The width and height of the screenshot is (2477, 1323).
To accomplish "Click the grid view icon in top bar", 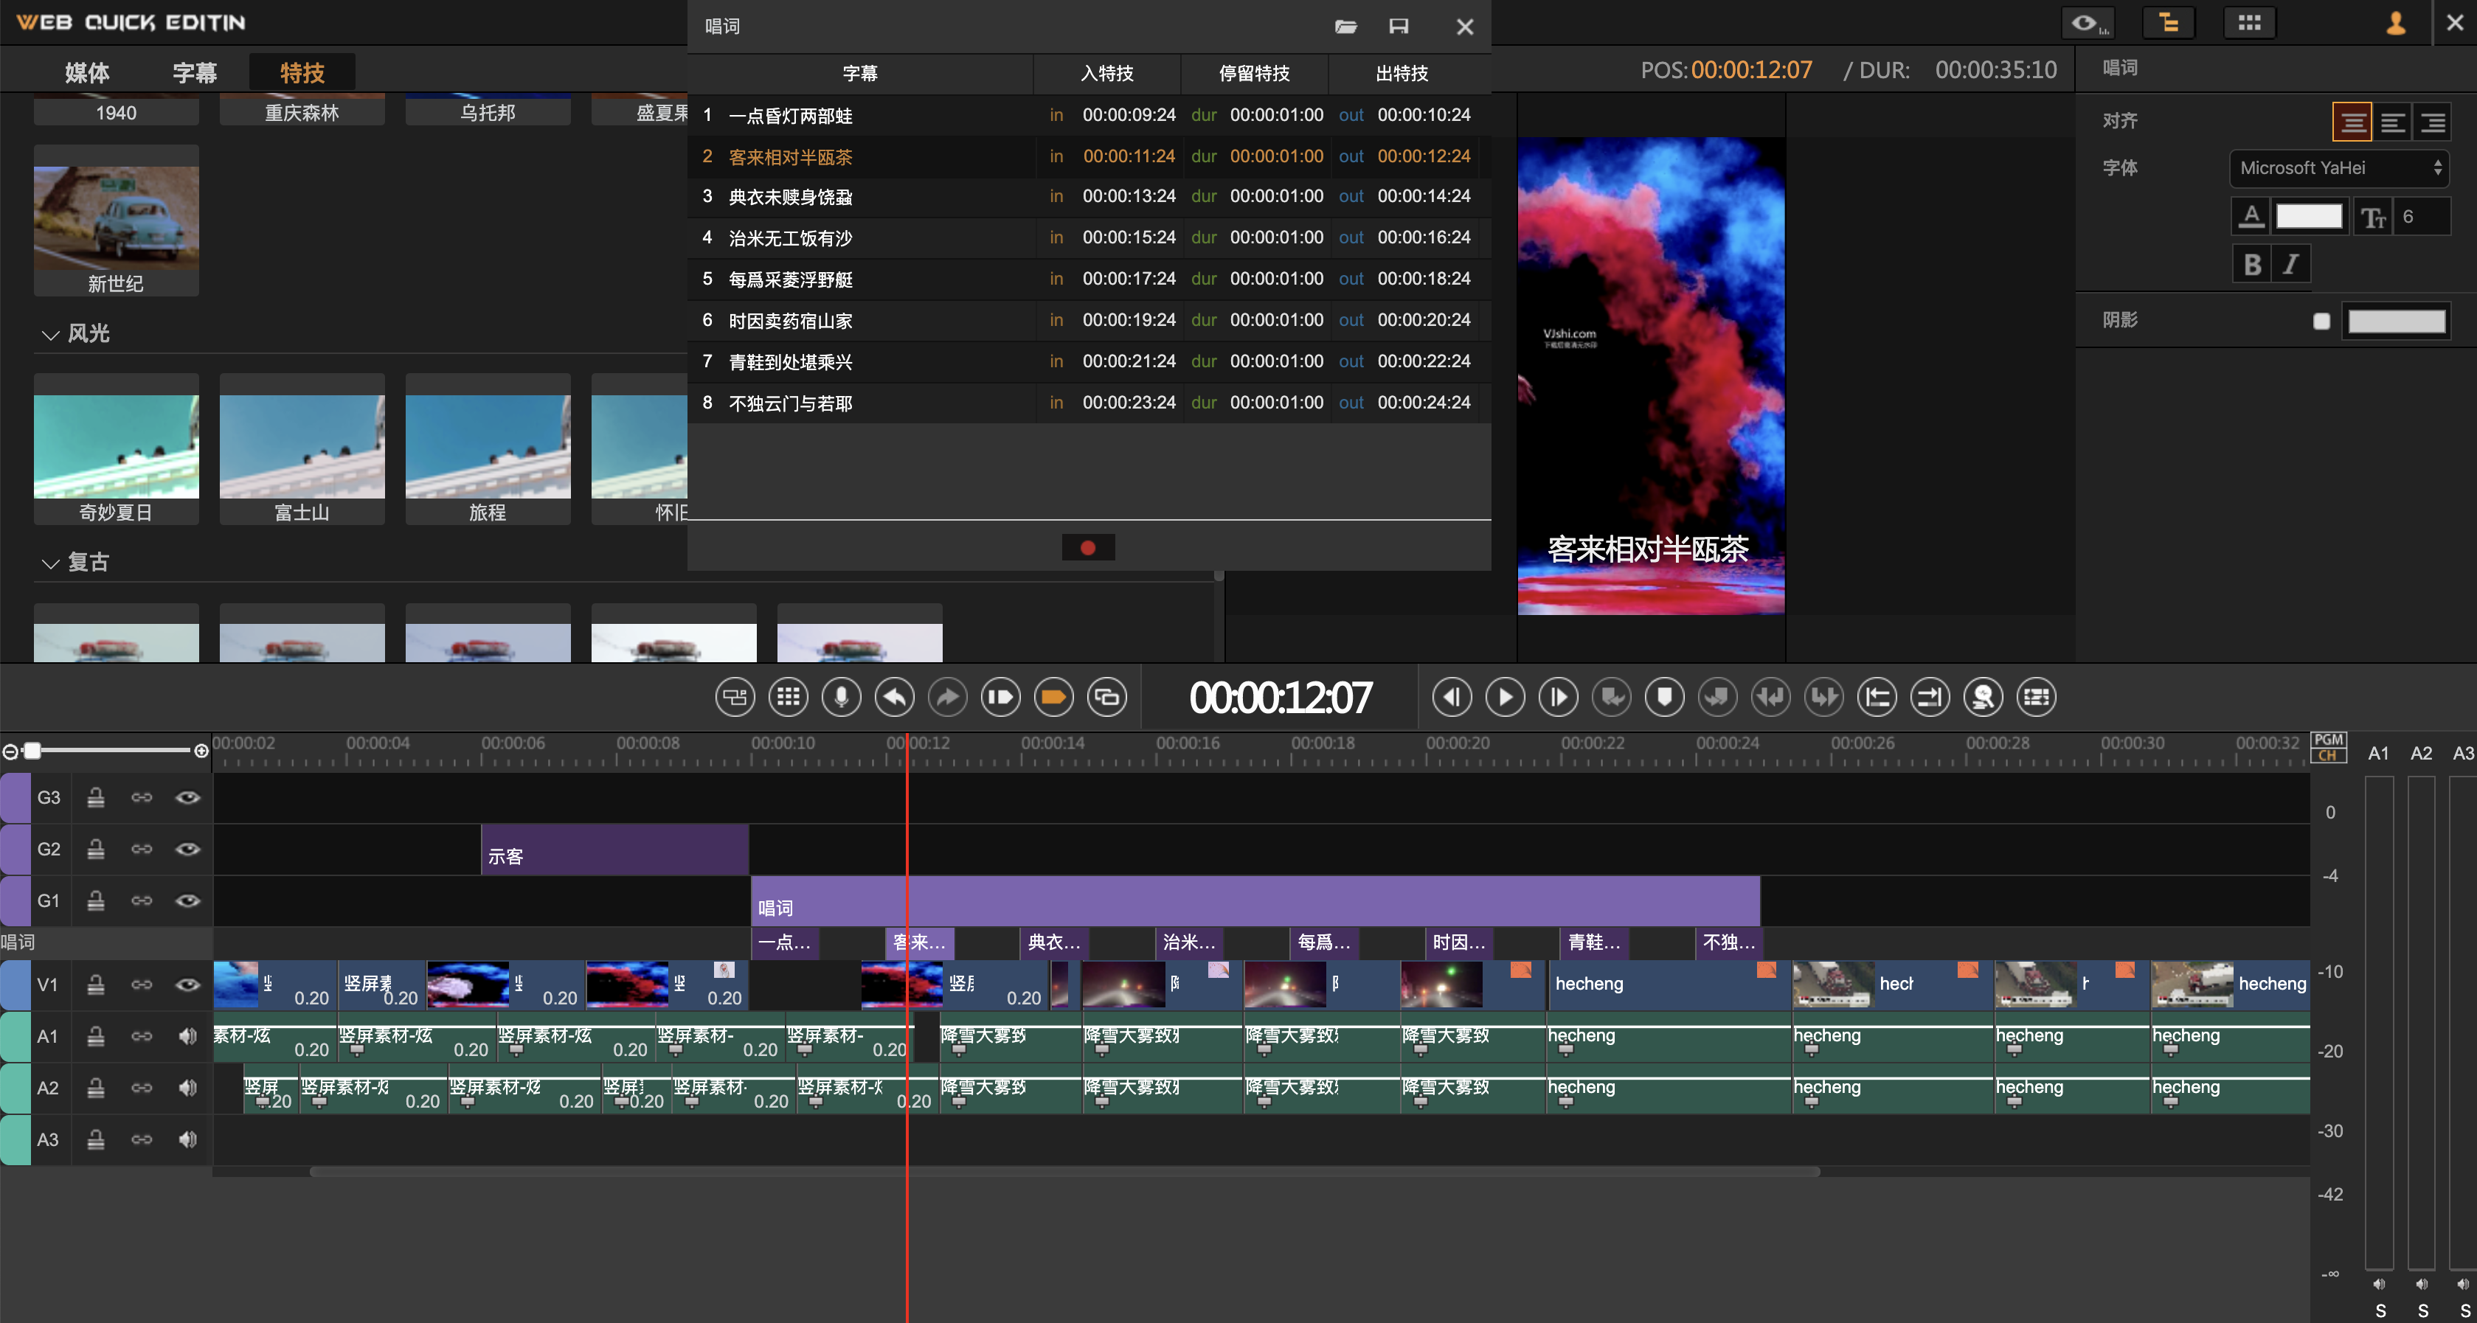I will tap(2249, 23).
